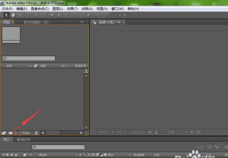
Task: Open the project flowchart view icon
Action: click(x=86, y=71)
